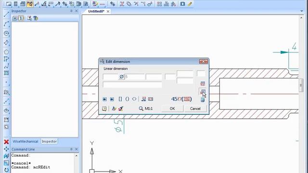
Task: Select the Point tool
Action: point(6,82)
